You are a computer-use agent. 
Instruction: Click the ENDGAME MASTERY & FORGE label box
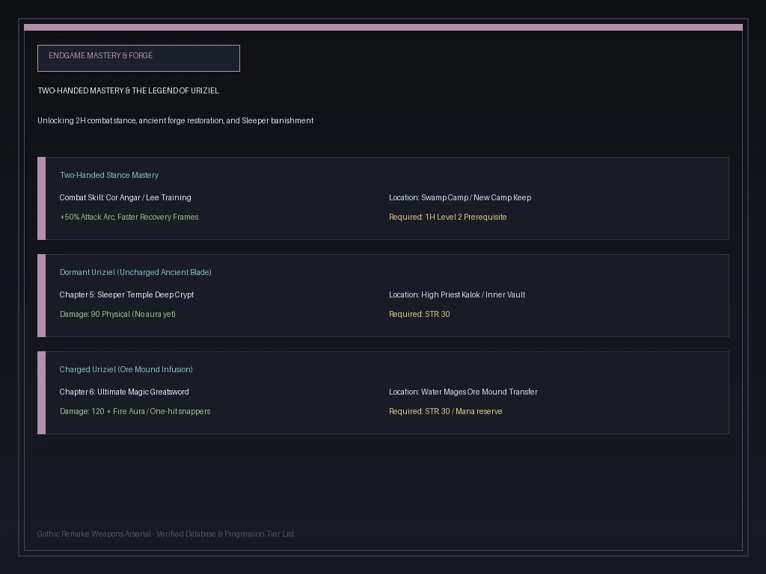(138, 58)
